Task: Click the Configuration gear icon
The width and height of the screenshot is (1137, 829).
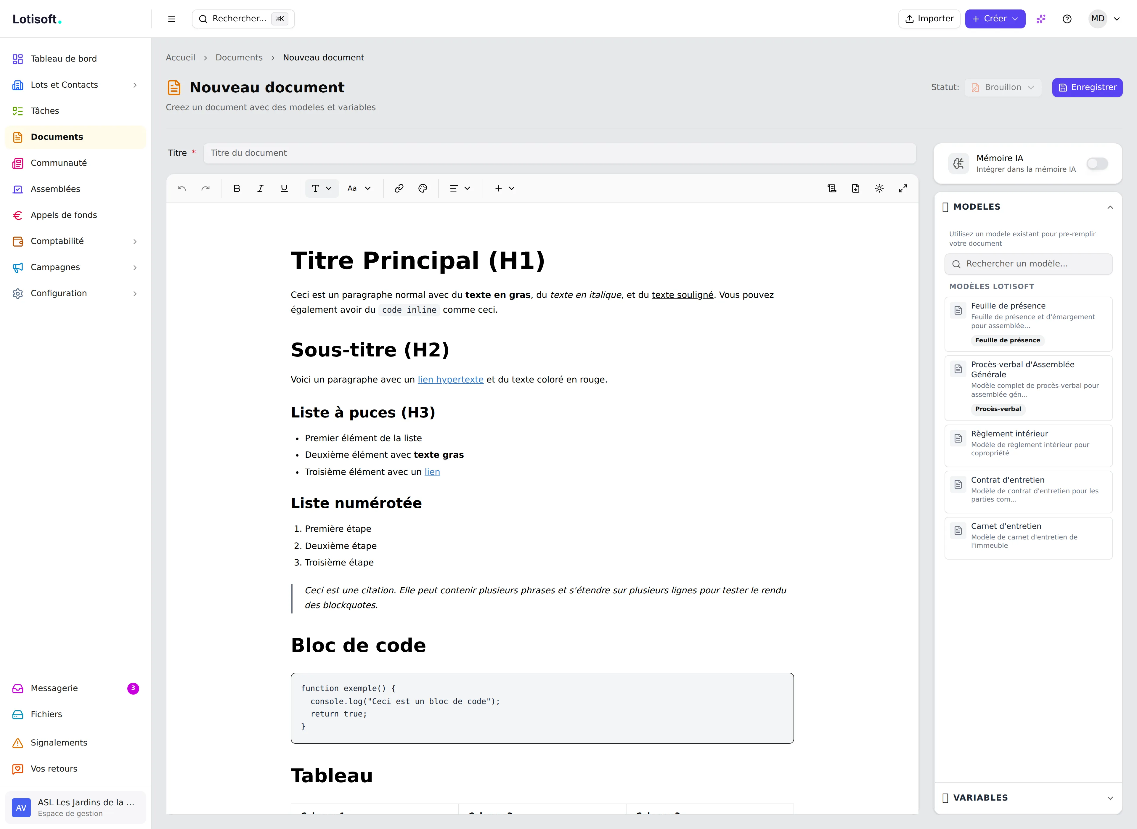Action: click(17, 294)
